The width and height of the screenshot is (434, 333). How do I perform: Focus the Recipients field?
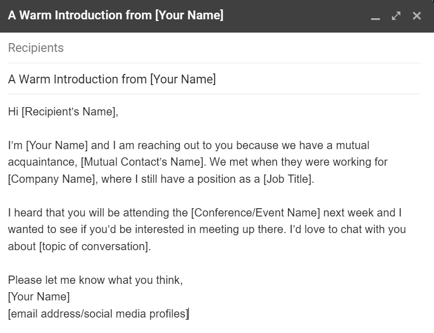(166, 48)
